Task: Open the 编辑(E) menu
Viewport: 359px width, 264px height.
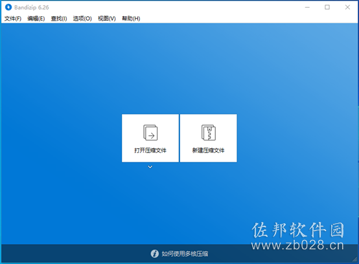Action: (36, 19)
